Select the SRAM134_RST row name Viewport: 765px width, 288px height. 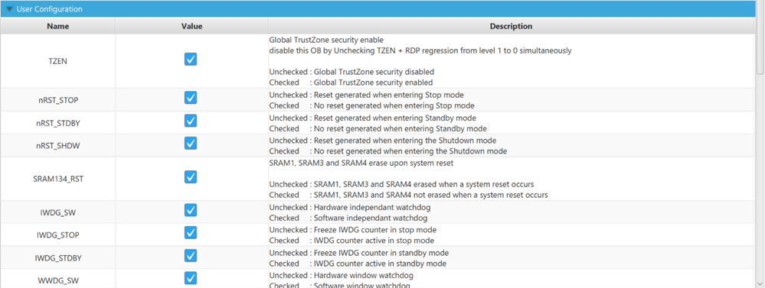57,179
